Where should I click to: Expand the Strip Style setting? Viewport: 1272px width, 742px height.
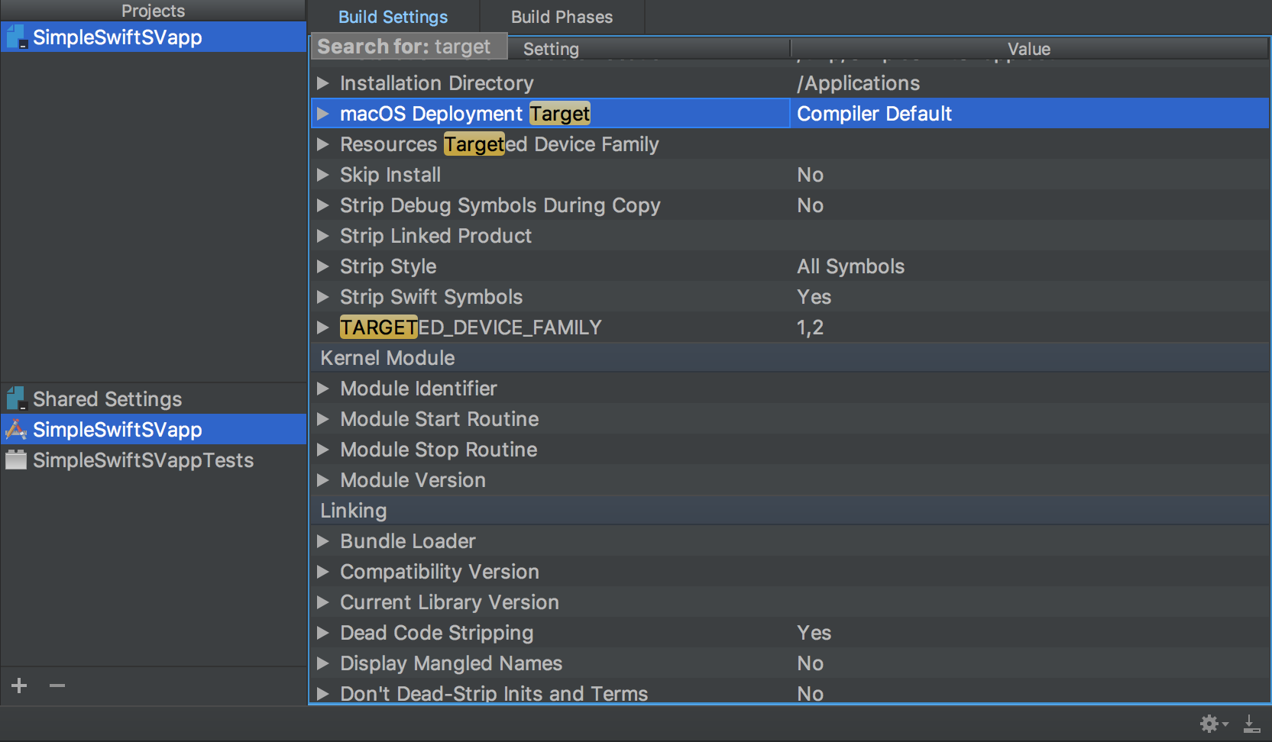point(323,266)
